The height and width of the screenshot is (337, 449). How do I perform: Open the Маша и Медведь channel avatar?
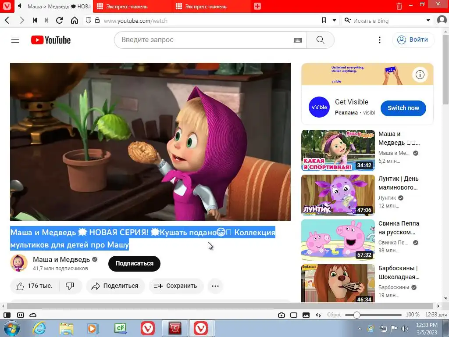coord(19,263)
